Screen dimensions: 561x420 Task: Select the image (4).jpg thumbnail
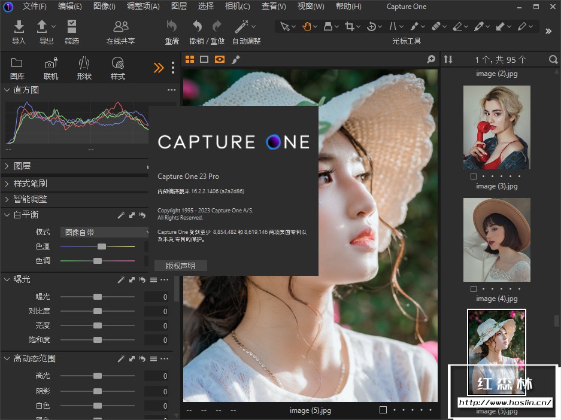(x=496, y=240)
